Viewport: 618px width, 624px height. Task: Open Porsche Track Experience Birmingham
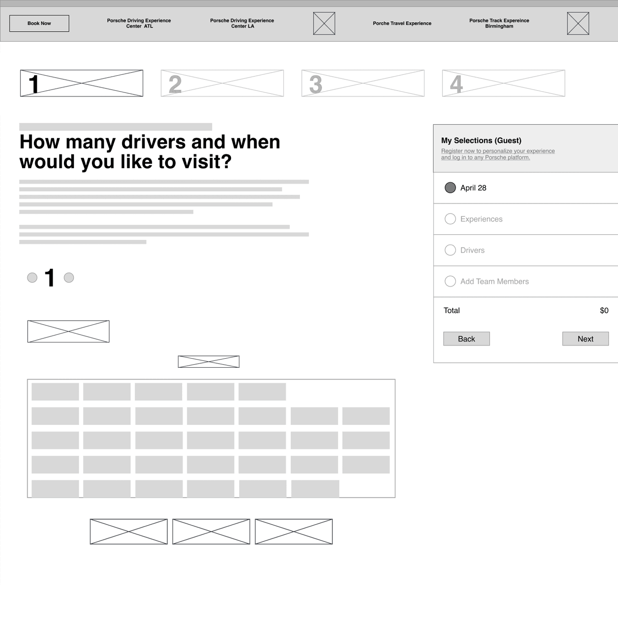click(499, 23)
